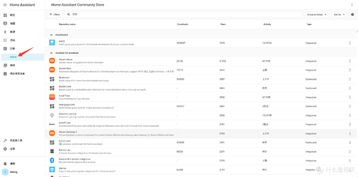Click the Adaptive Lighting bulb icon
Viewport: 358px width, 177px height.
click(x=52, y=115)
